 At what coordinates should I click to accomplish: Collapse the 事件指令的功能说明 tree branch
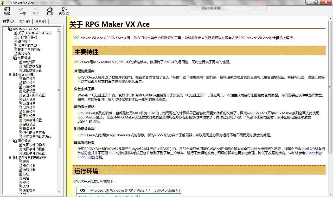(10, 157)
